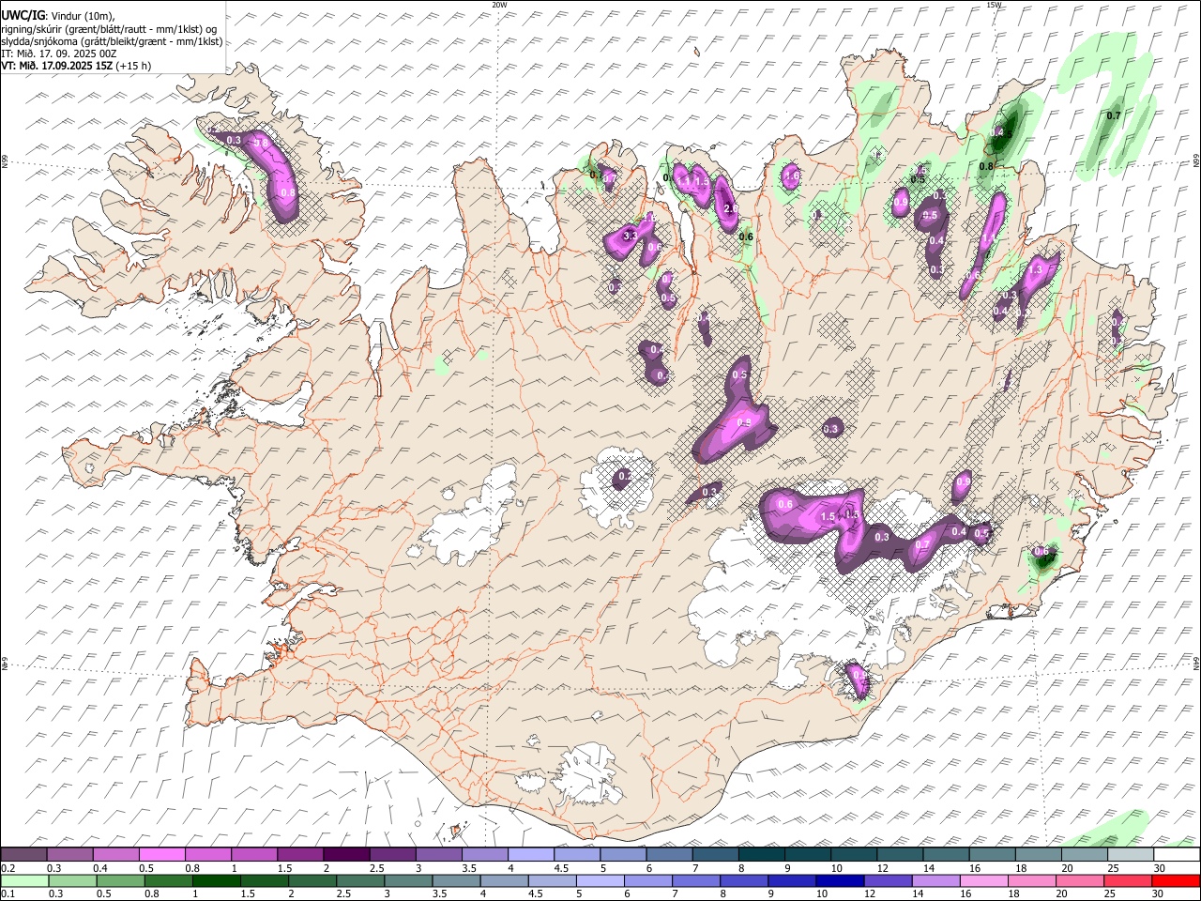This screenshot has width=1201, height=901.
Task: Select the pink rain swatch between 18 and 20
Action: tap(1033, 880)
